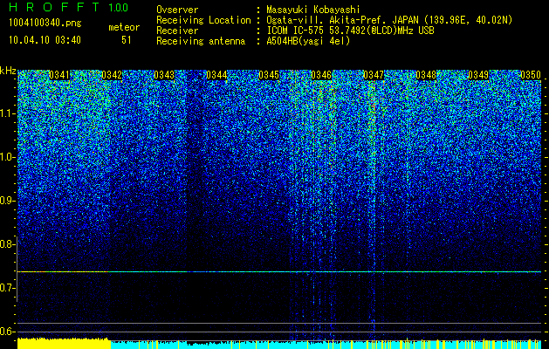
Task: Click the Ovserver field label
Action: point(177,10)
